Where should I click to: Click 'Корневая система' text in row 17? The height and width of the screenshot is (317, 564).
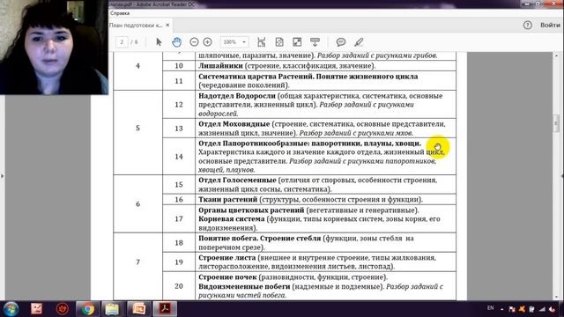[231, 219]
